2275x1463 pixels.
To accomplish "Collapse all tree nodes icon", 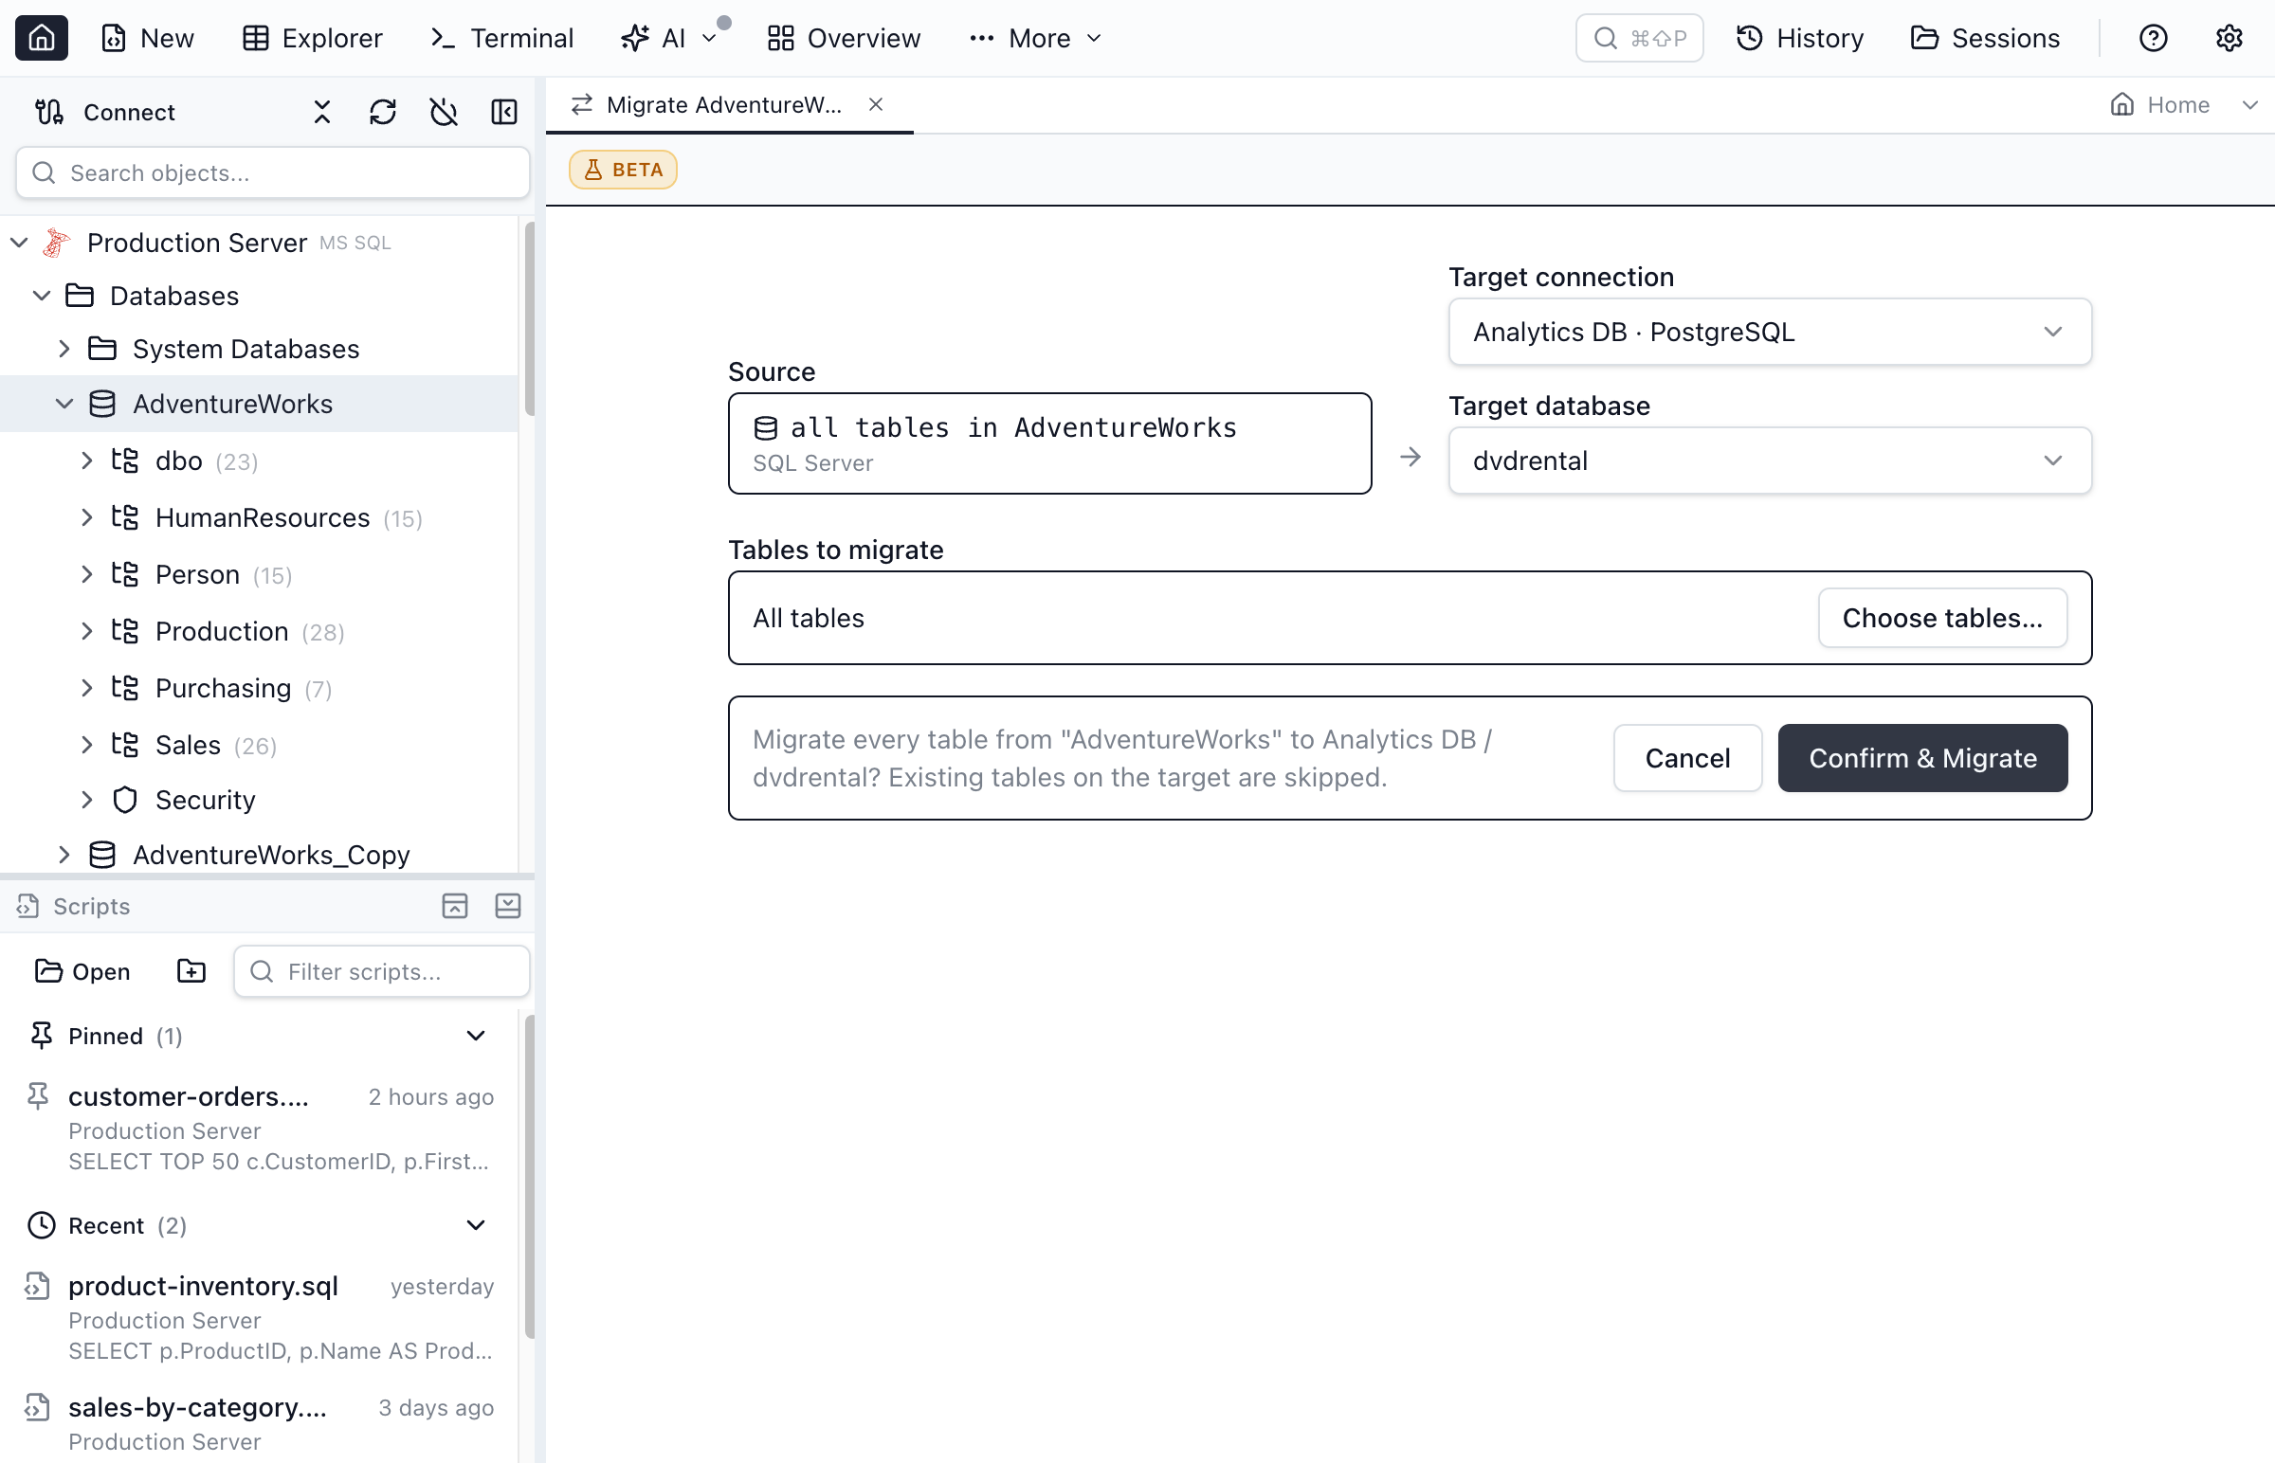I will click(322, 112).
